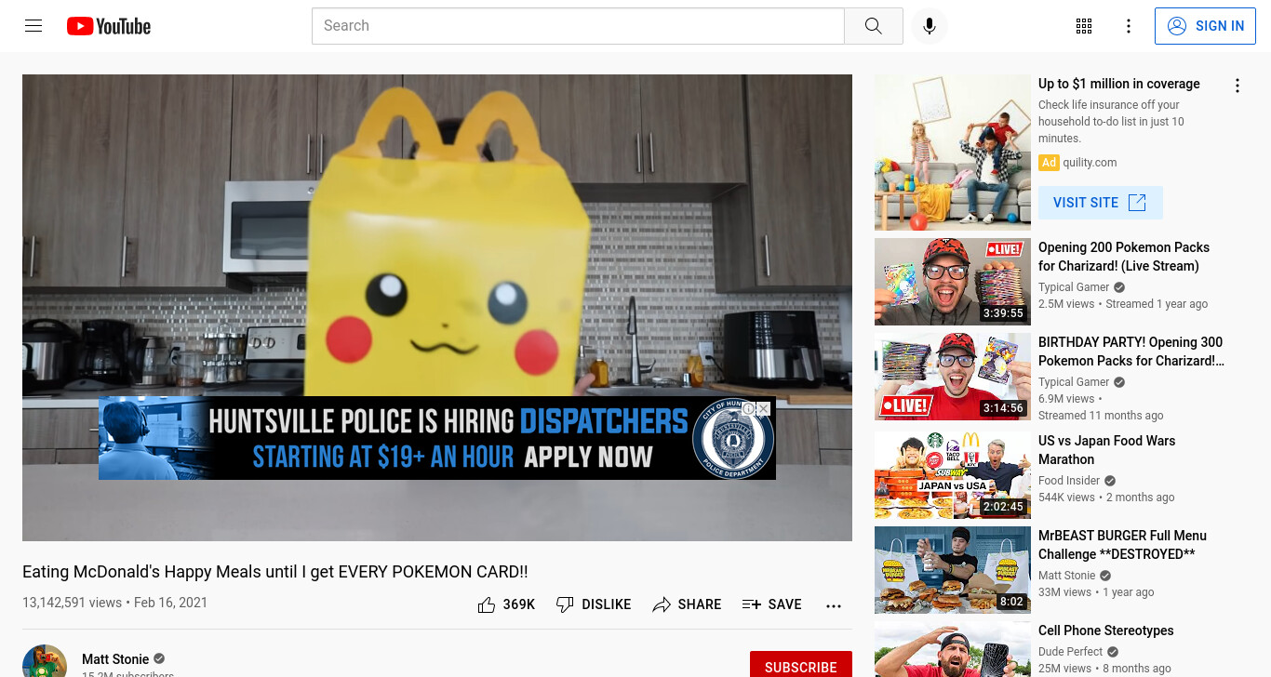SAVE the video to a playlist
This screenshot has width=1271, height=677.
[x=772, y=604]
